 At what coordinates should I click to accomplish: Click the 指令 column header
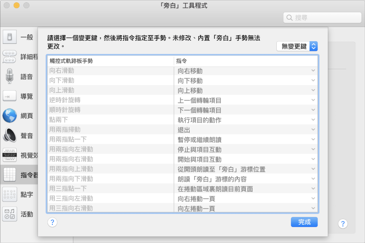(x=246, y=61)
